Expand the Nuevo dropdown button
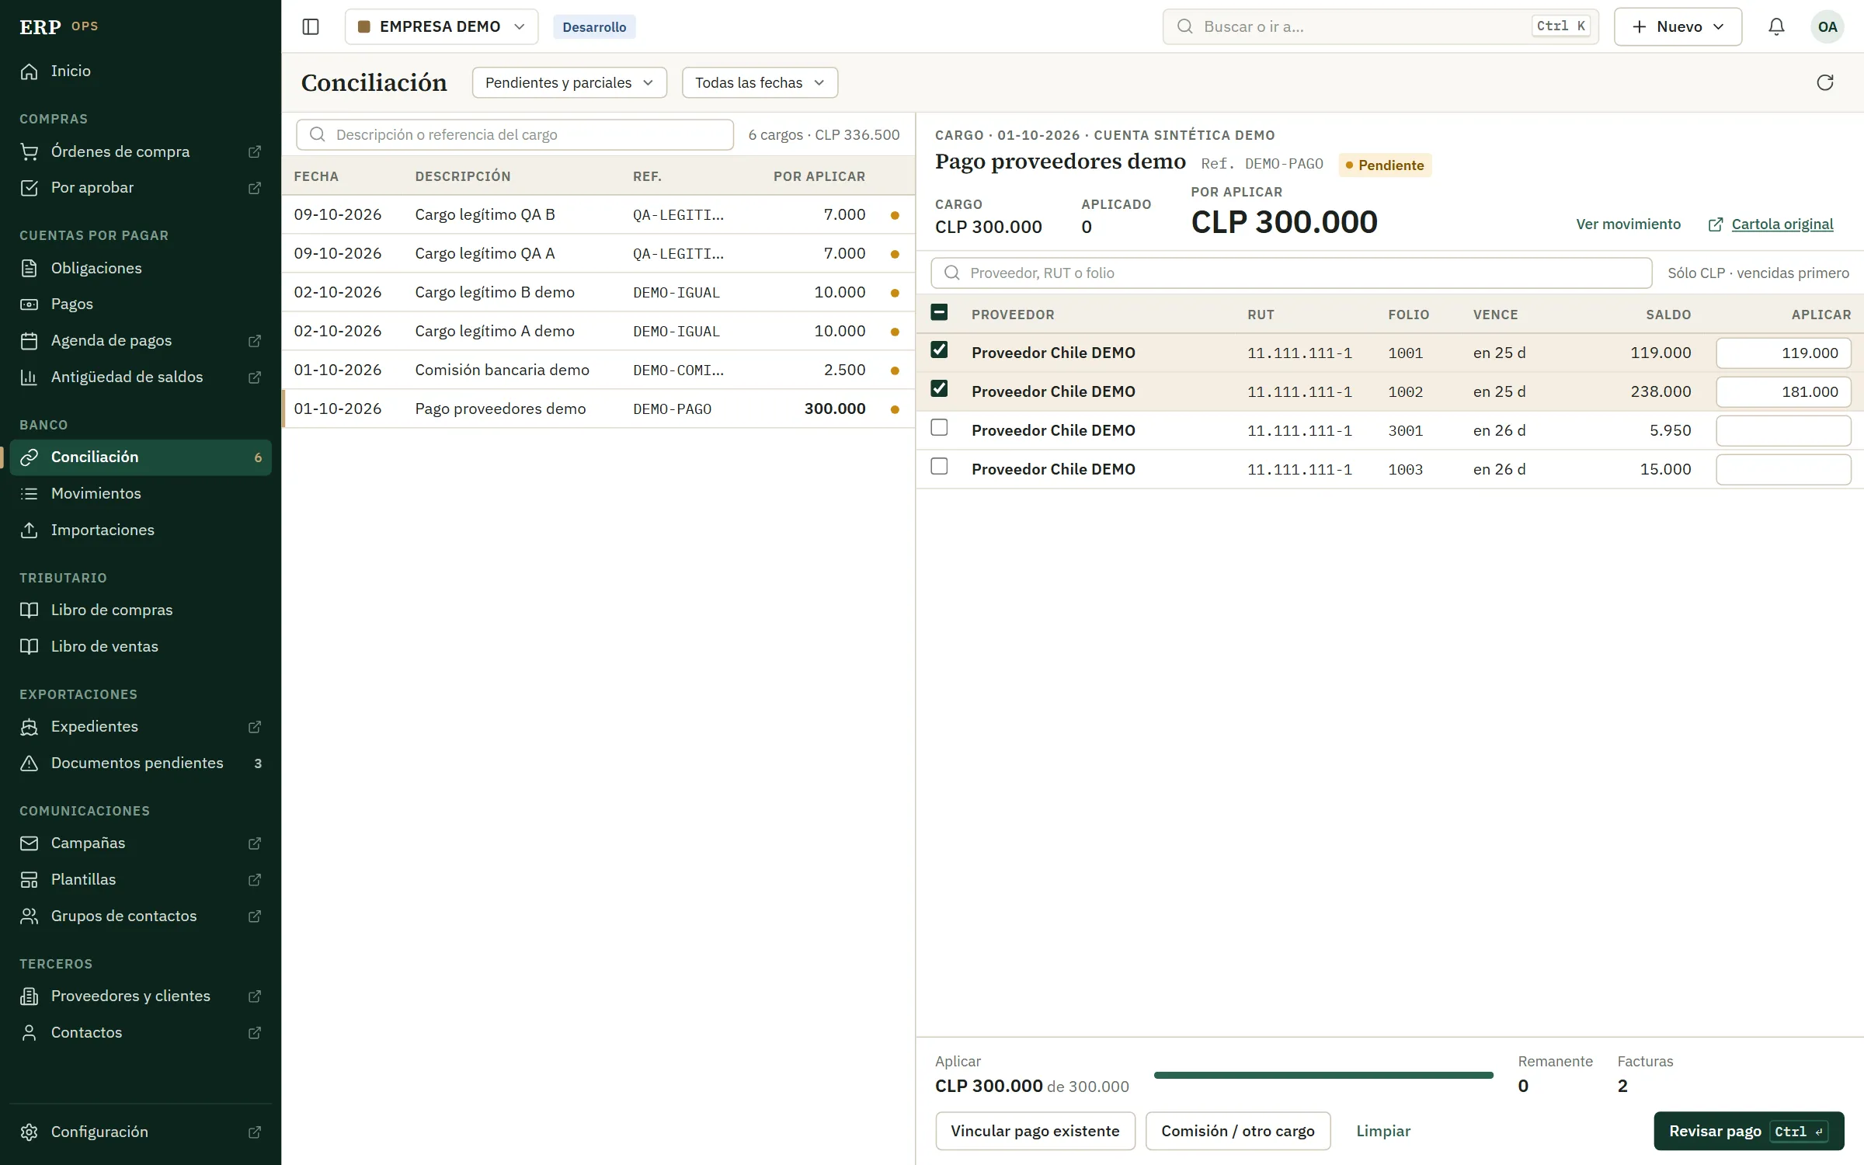Image resolution: width=1864 pixels, height=1165 pixels. coord(1678,26)
